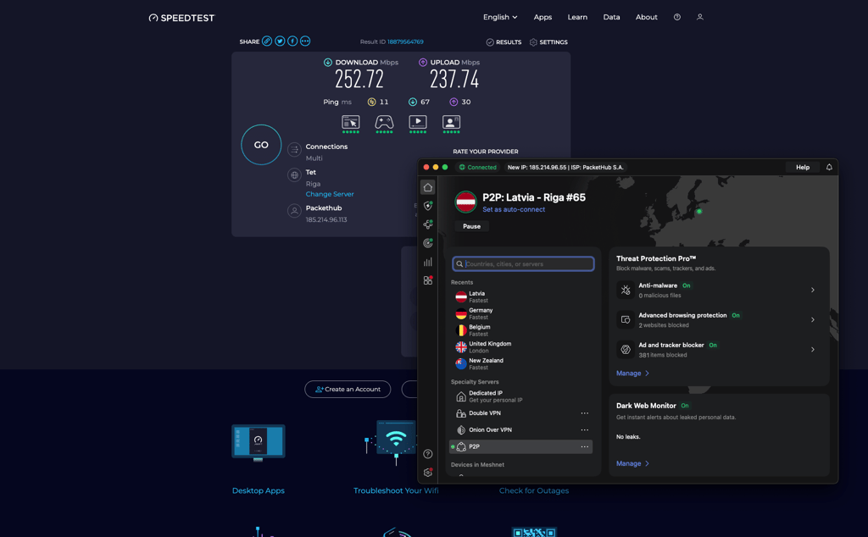
Task: Open the English language dropdown
Action: tap(500, 17)
